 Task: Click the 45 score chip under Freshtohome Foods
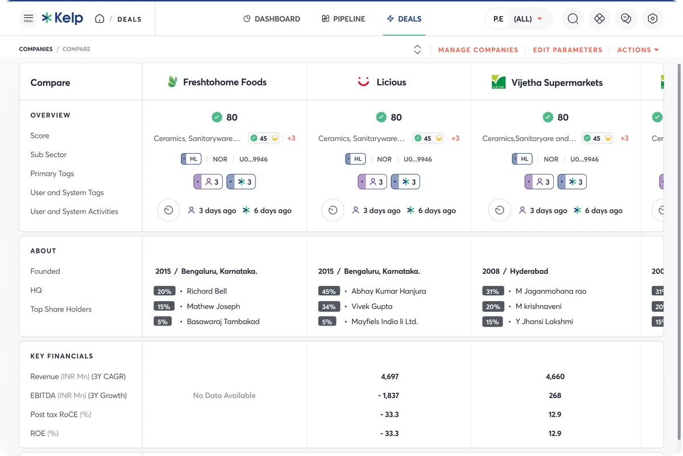(264, 138)
